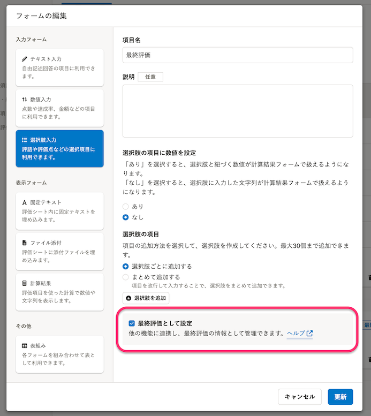Click the 表示フォーム section heading
This screenshot has width=371, height=416.
point(31,183)
